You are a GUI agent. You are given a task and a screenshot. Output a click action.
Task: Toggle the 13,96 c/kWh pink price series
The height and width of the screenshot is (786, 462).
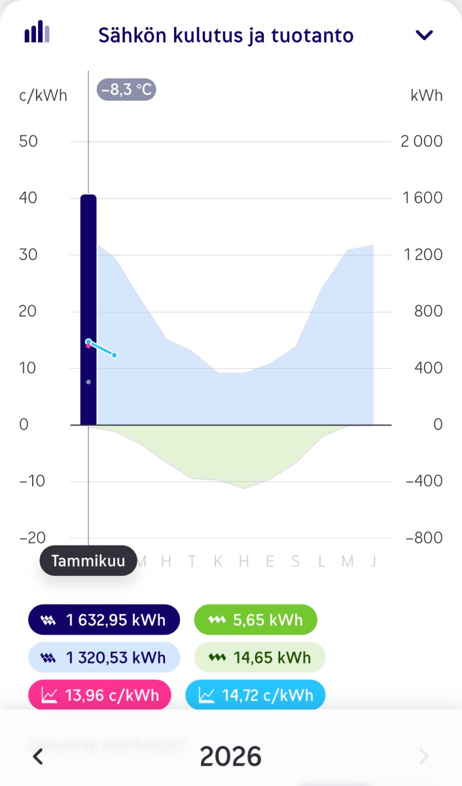(99, 695)
